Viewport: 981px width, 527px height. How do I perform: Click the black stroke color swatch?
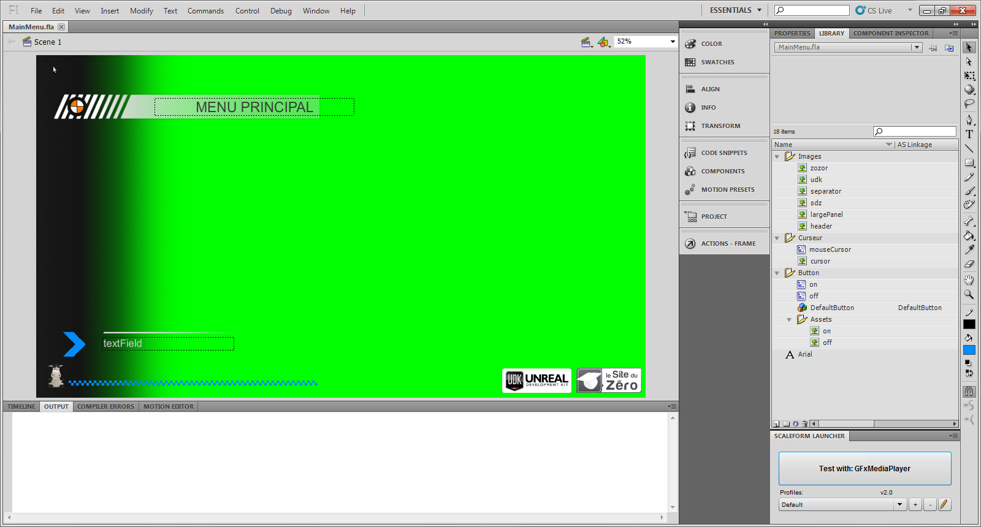click(x=969, y=325)
